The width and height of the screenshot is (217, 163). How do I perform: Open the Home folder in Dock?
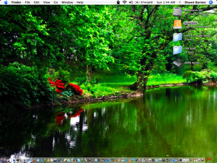[x=196, y=160]
